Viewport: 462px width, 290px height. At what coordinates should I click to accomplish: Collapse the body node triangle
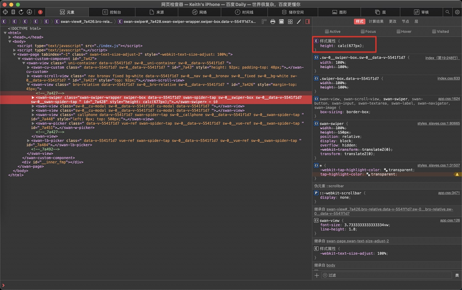[x=10, y=41]
